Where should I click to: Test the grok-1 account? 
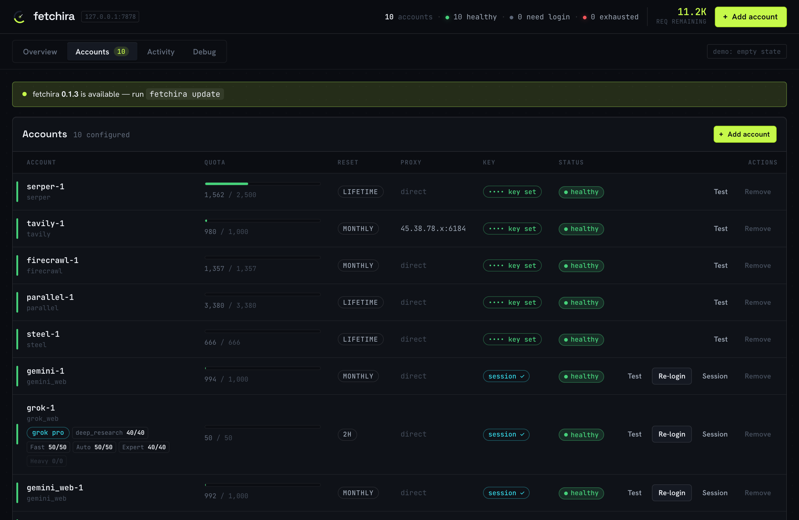click(x=634, y=434)
